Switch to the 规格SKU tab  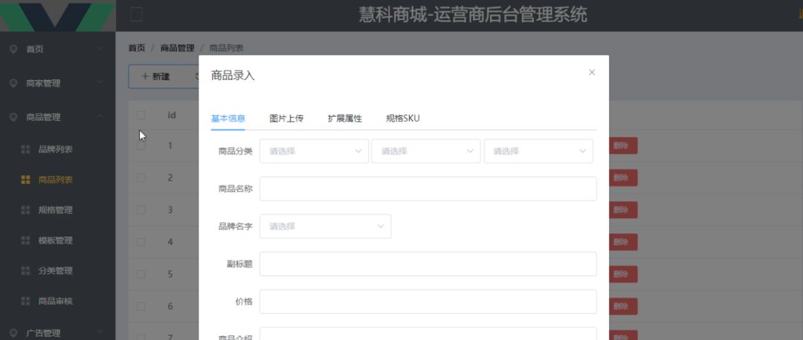point(403,118)
